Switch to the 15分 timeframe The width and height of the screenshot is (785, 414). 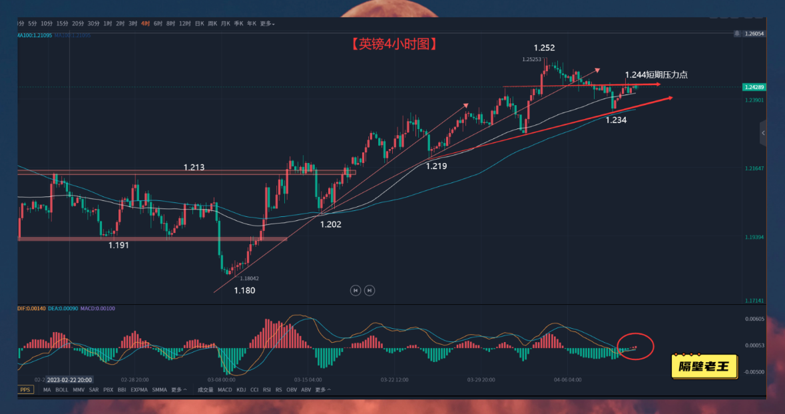click(62, 23)
